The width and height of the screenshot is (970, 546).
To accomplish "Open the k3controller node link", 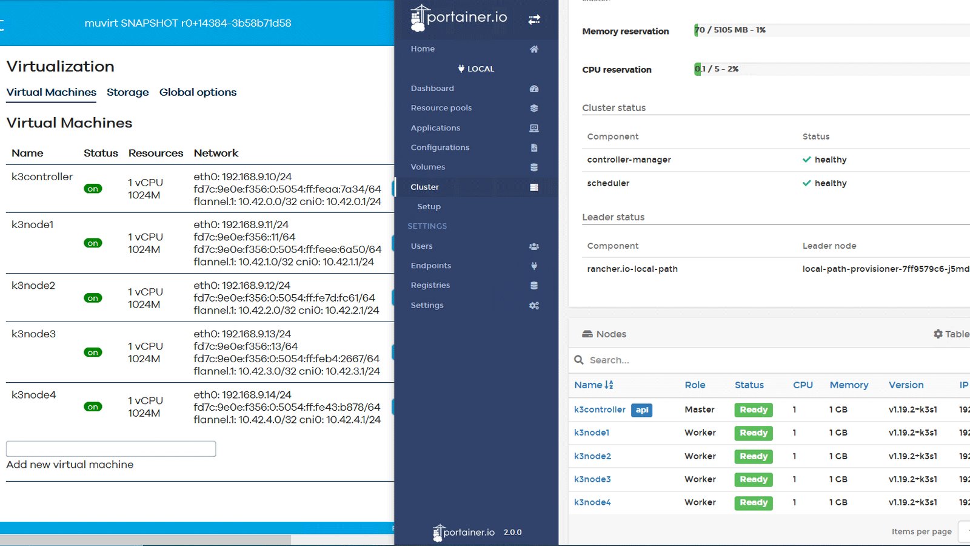I will click(x=600, y=409).
